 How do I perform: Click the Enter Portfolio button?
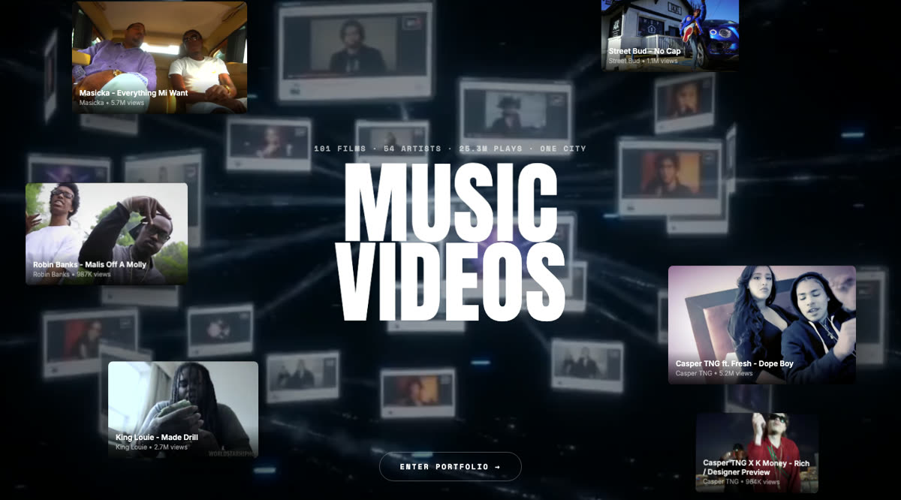450,466
